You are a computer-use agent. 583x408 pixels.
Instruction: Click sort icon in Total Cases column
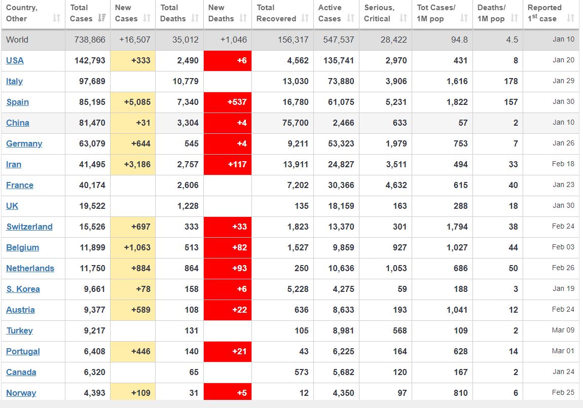click(x=101, y=19)
